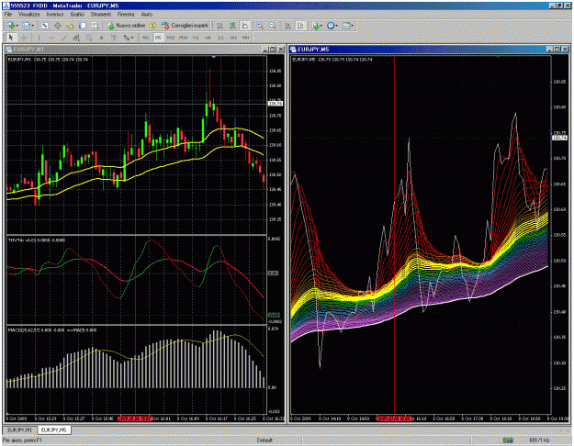The height and width of the screenshot is (446, 574).
Task: Expand the Periods dropdown arrow
Action: pos(337,26)
